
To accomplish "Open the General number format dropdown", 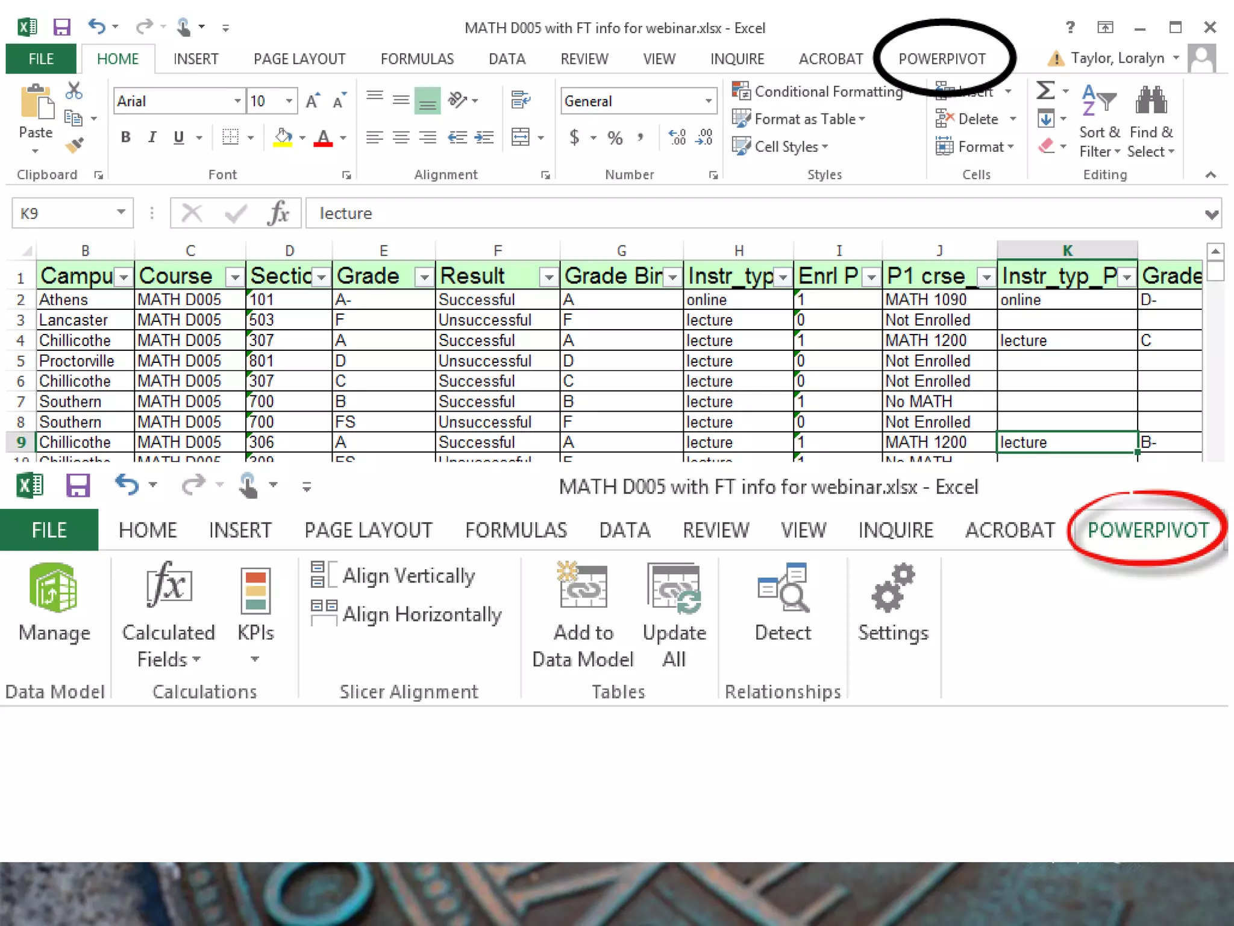I will click(709, 101).
